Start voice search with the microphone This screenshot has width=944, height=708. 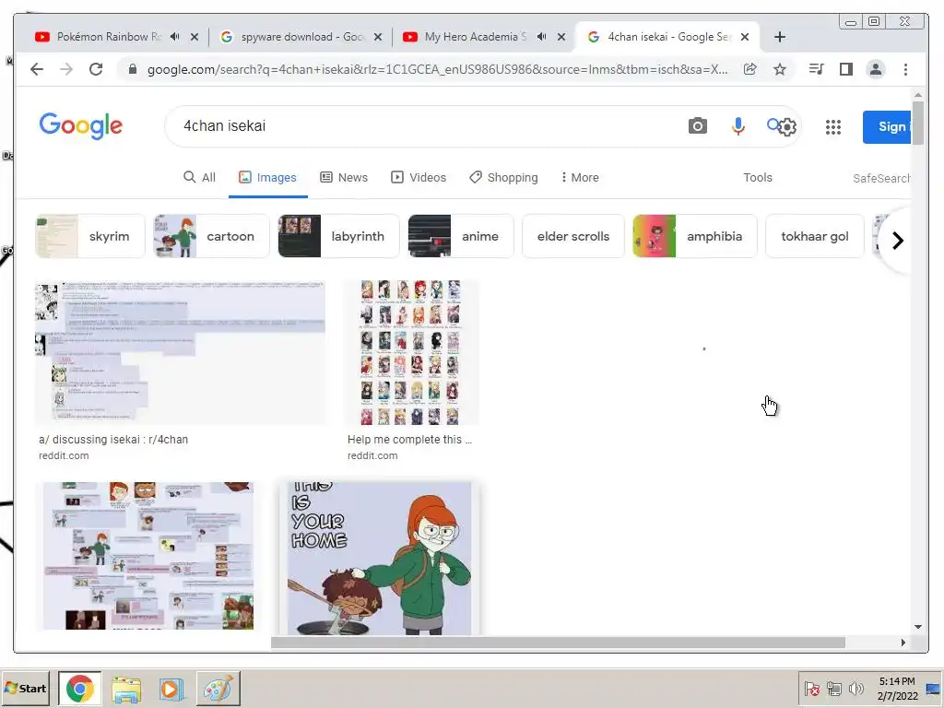(x=738, y=125)
